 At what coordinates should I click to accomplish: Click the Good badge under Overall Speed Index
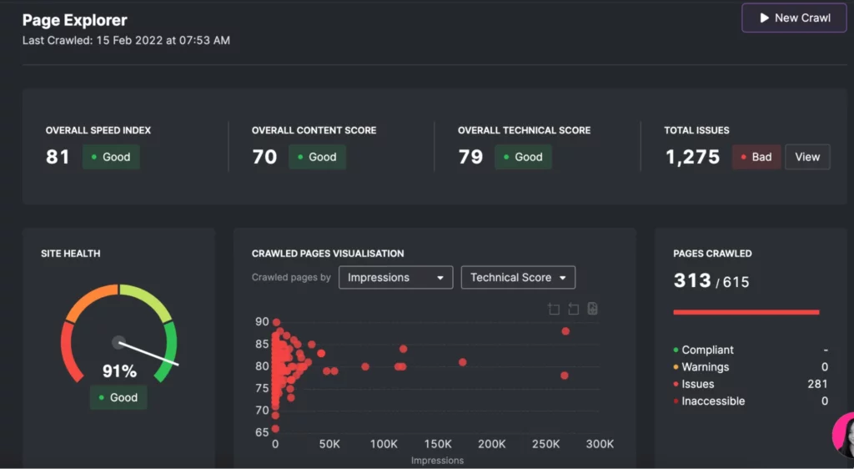(x=111, y=157)
